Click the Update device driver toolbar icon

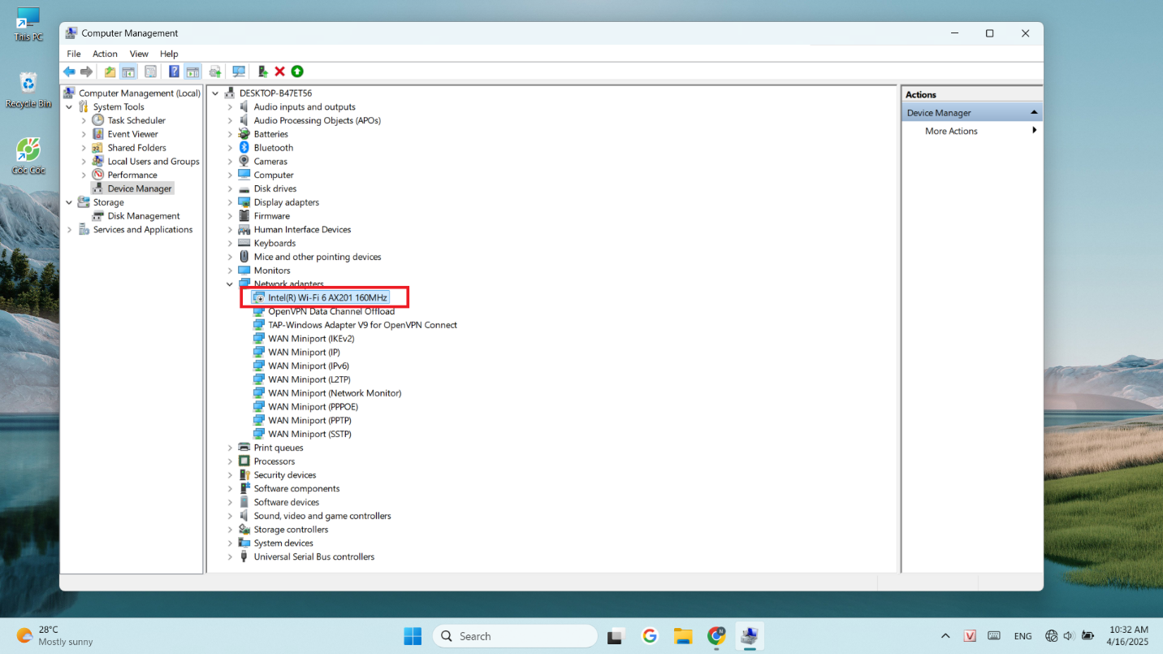click(x=262, y=71)
